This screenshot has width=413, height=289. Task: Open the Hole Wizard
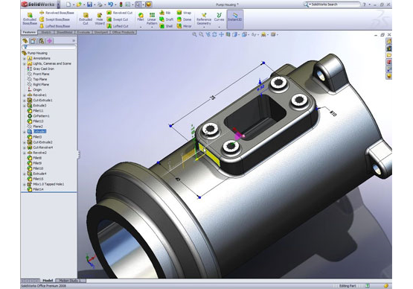(100, 19)
